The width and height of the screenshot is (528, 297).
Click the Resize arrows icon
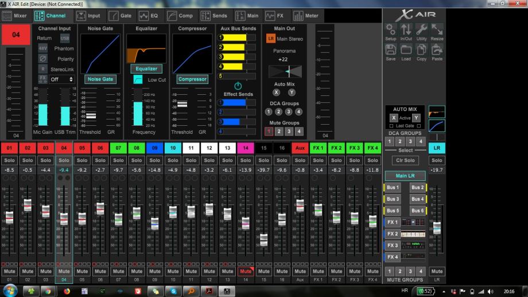coord(437,30)
